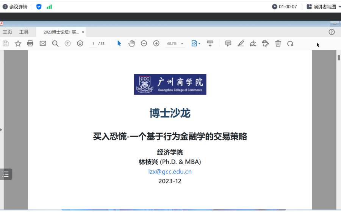Open the 演讲者视图 dropdown
The image size is (341, 212).
click(x=324, y=6)
